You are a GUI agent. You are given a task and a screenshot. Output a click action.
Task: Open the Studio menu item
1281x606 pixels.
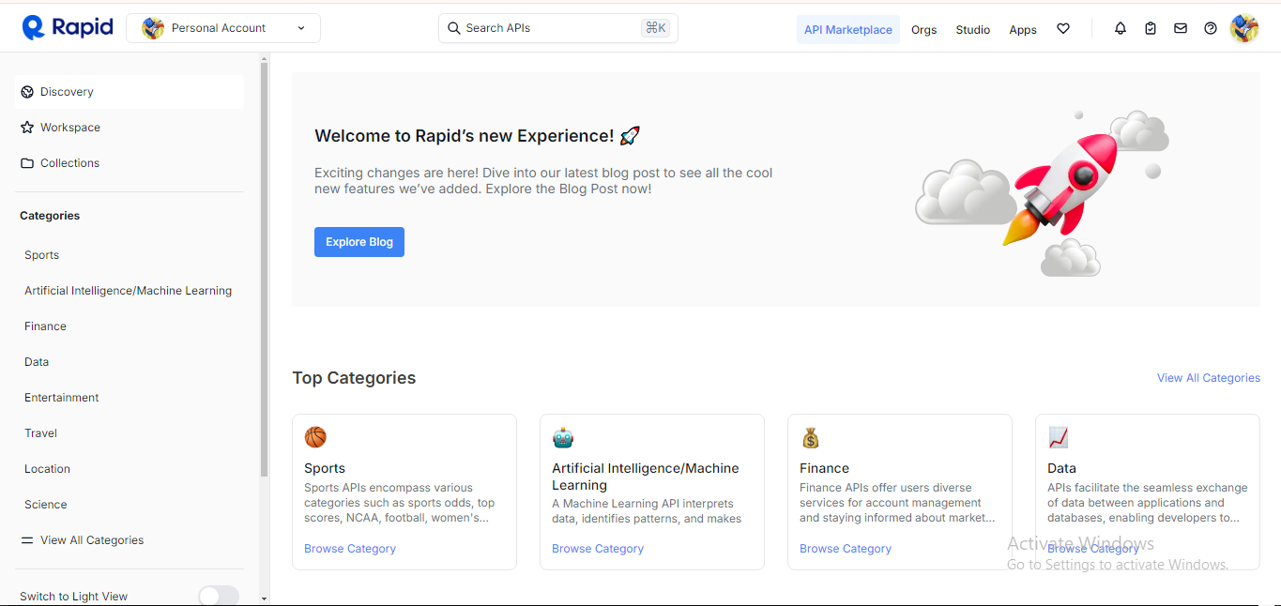click(972, 30)
